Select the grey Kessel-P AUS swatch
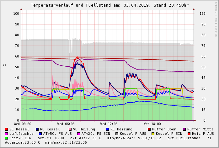The height and width of the screenshot is (148, 219). point(117,134)
